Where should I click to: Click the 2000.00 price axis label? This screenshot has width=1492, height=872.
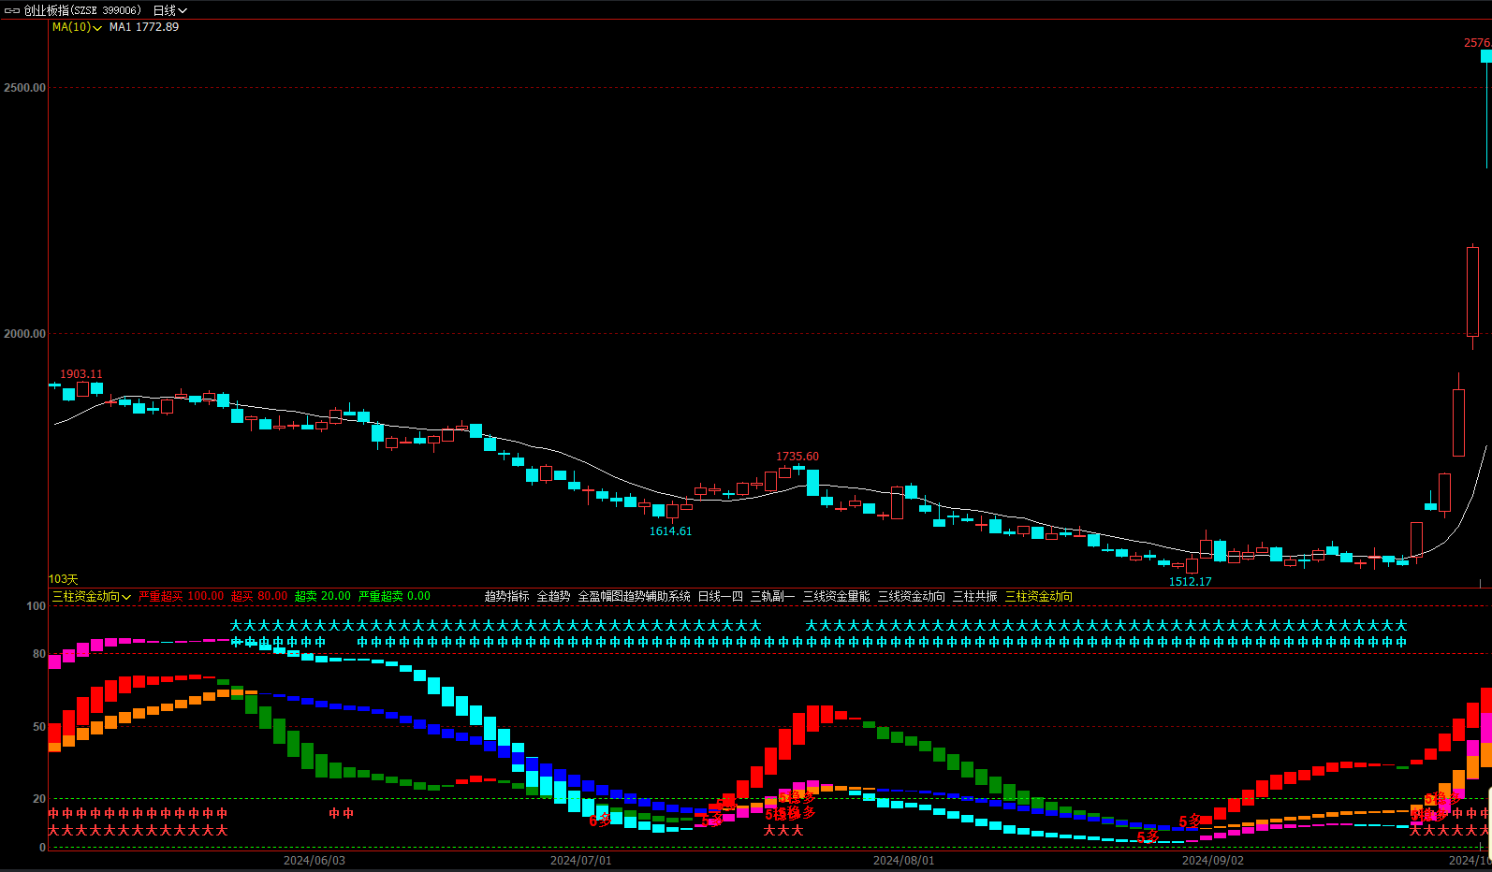click(25, 333)
